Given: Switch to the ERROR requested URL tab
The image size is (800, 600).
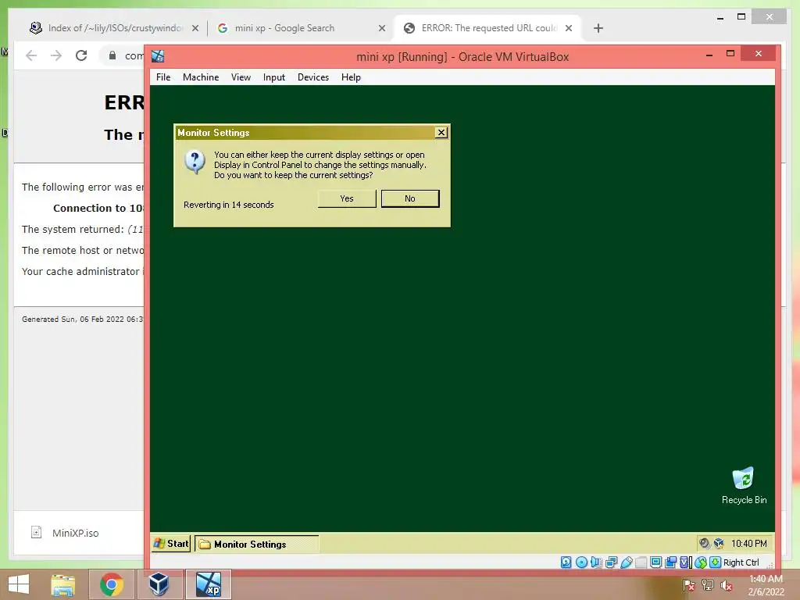Looking at the screenshot, I should pyautogui.click(x=488, y=28).
